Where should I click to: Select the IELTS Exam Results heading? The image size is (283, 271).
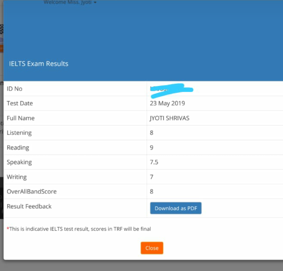click(39, 64)
